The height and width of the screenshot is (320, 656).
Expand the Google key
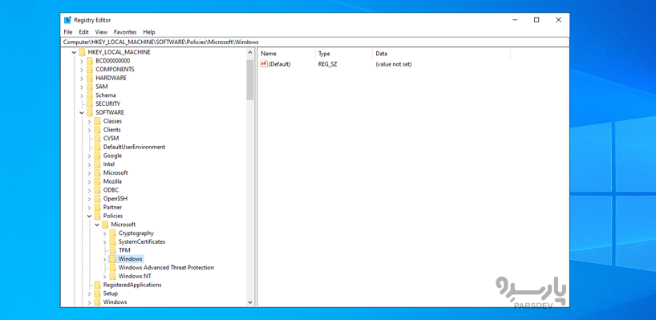(89, 156)
